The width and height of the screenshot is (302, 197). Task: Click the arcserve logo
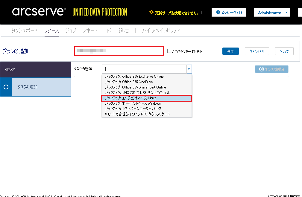pyautogui.click(x=39, y=11)
